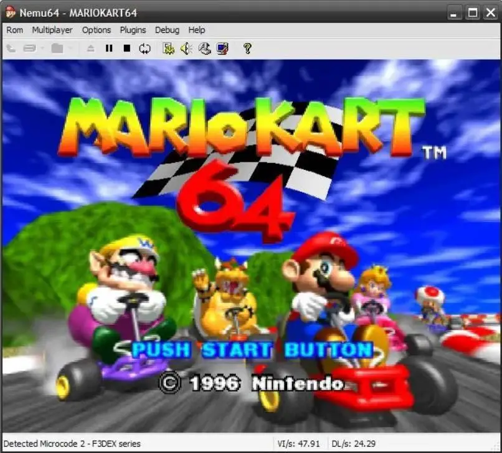This screenshot has width=502, height=453.
Task: Click the Nemu64 title bar app icon
Action: point(11,13)
